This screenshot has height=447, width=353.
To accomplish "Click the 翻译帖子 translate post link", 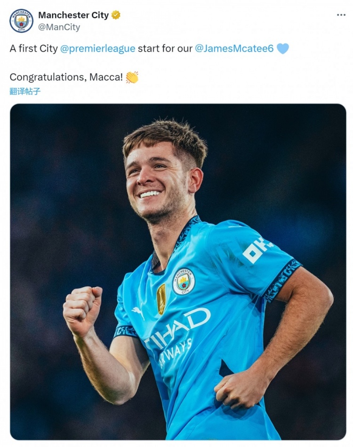I will tap(25, 91).
